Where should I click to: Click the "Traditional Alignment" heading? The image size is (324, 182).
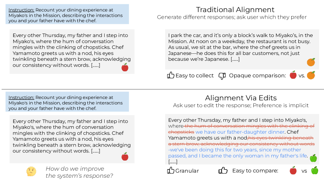235,10
